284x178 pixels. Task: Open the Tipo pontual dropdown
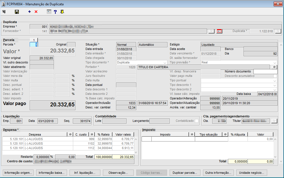pyautogui.click(x=275, y=81)
